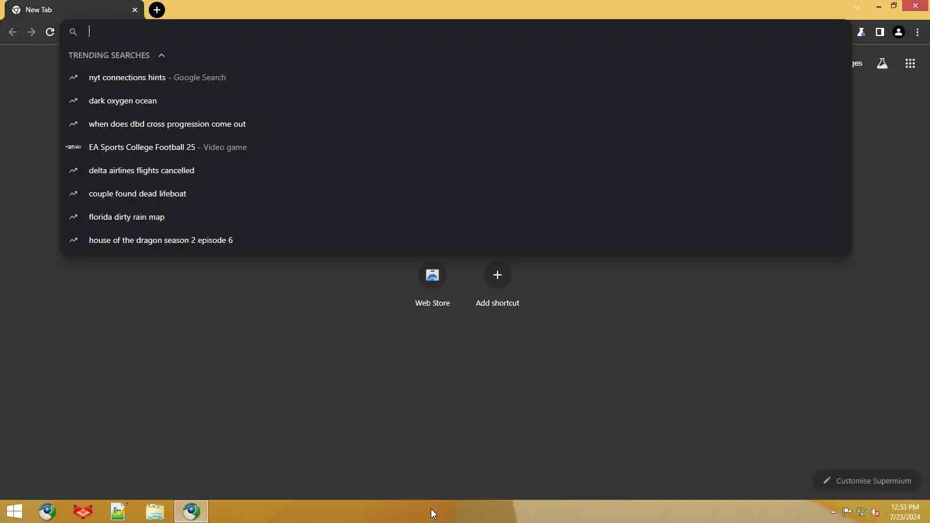This screenshot has height=523, width=930.
Task: Close the New Tab tab
Action: pyautogui.click(x=135, y=10)
